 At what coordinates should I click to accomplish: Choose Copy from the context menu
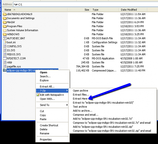click(x=53, y=115)
